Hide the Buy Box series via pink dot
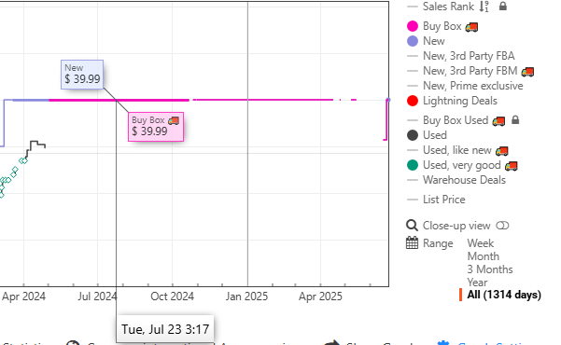The image size is (561, 345). tap(413, 26)
